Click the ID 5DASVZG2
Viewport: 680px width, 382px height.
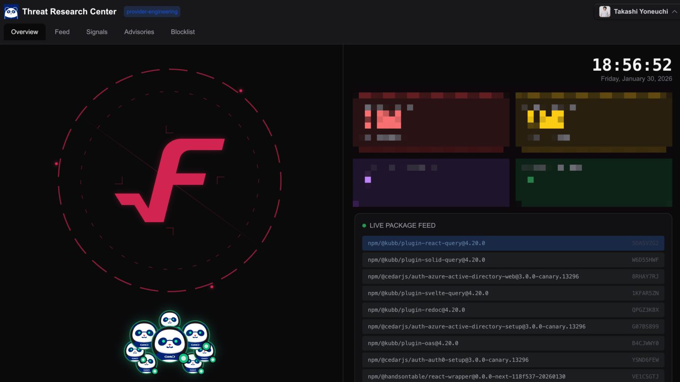tap(645, 243)
